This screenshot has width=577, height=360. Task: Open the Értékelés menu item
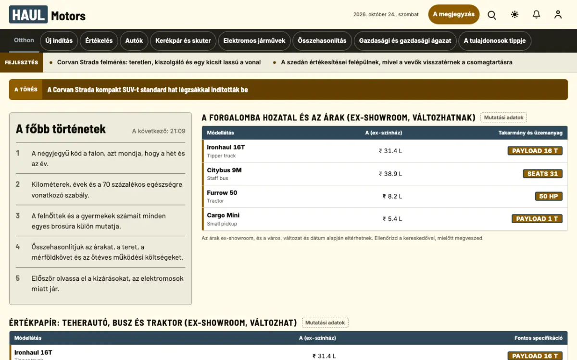point(99,41)
